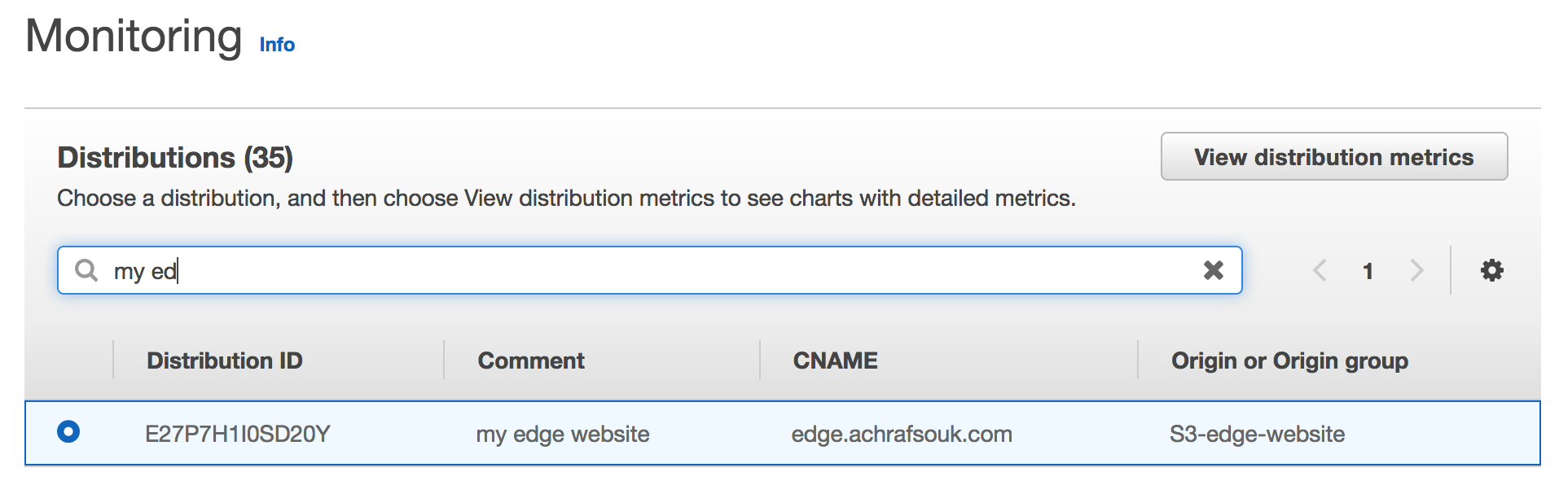
Task: Click the Origin or Origin group header
Action: [x=1289, y=360]
